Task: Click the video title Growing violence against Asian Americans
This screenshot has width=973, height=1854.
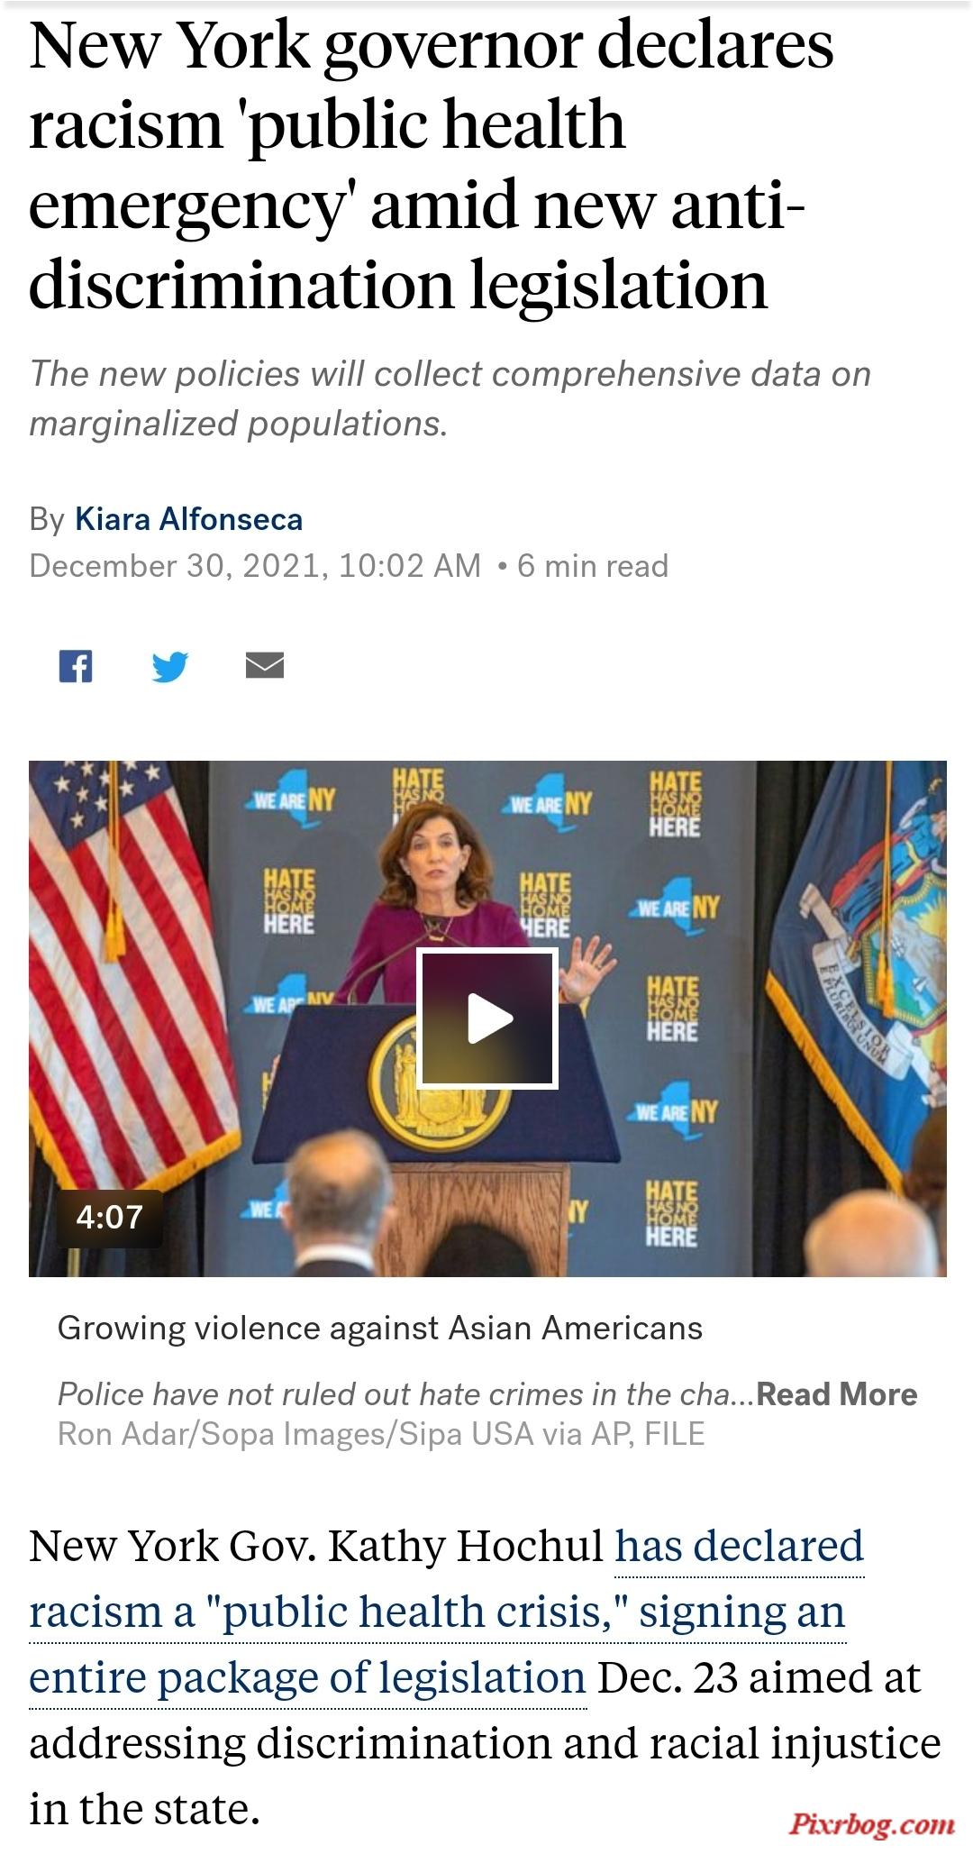Action: click(x=380, y=1328)
